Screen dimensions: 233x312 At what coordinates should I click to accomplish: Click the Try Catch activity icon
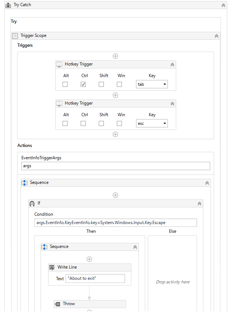coord(8,5)
